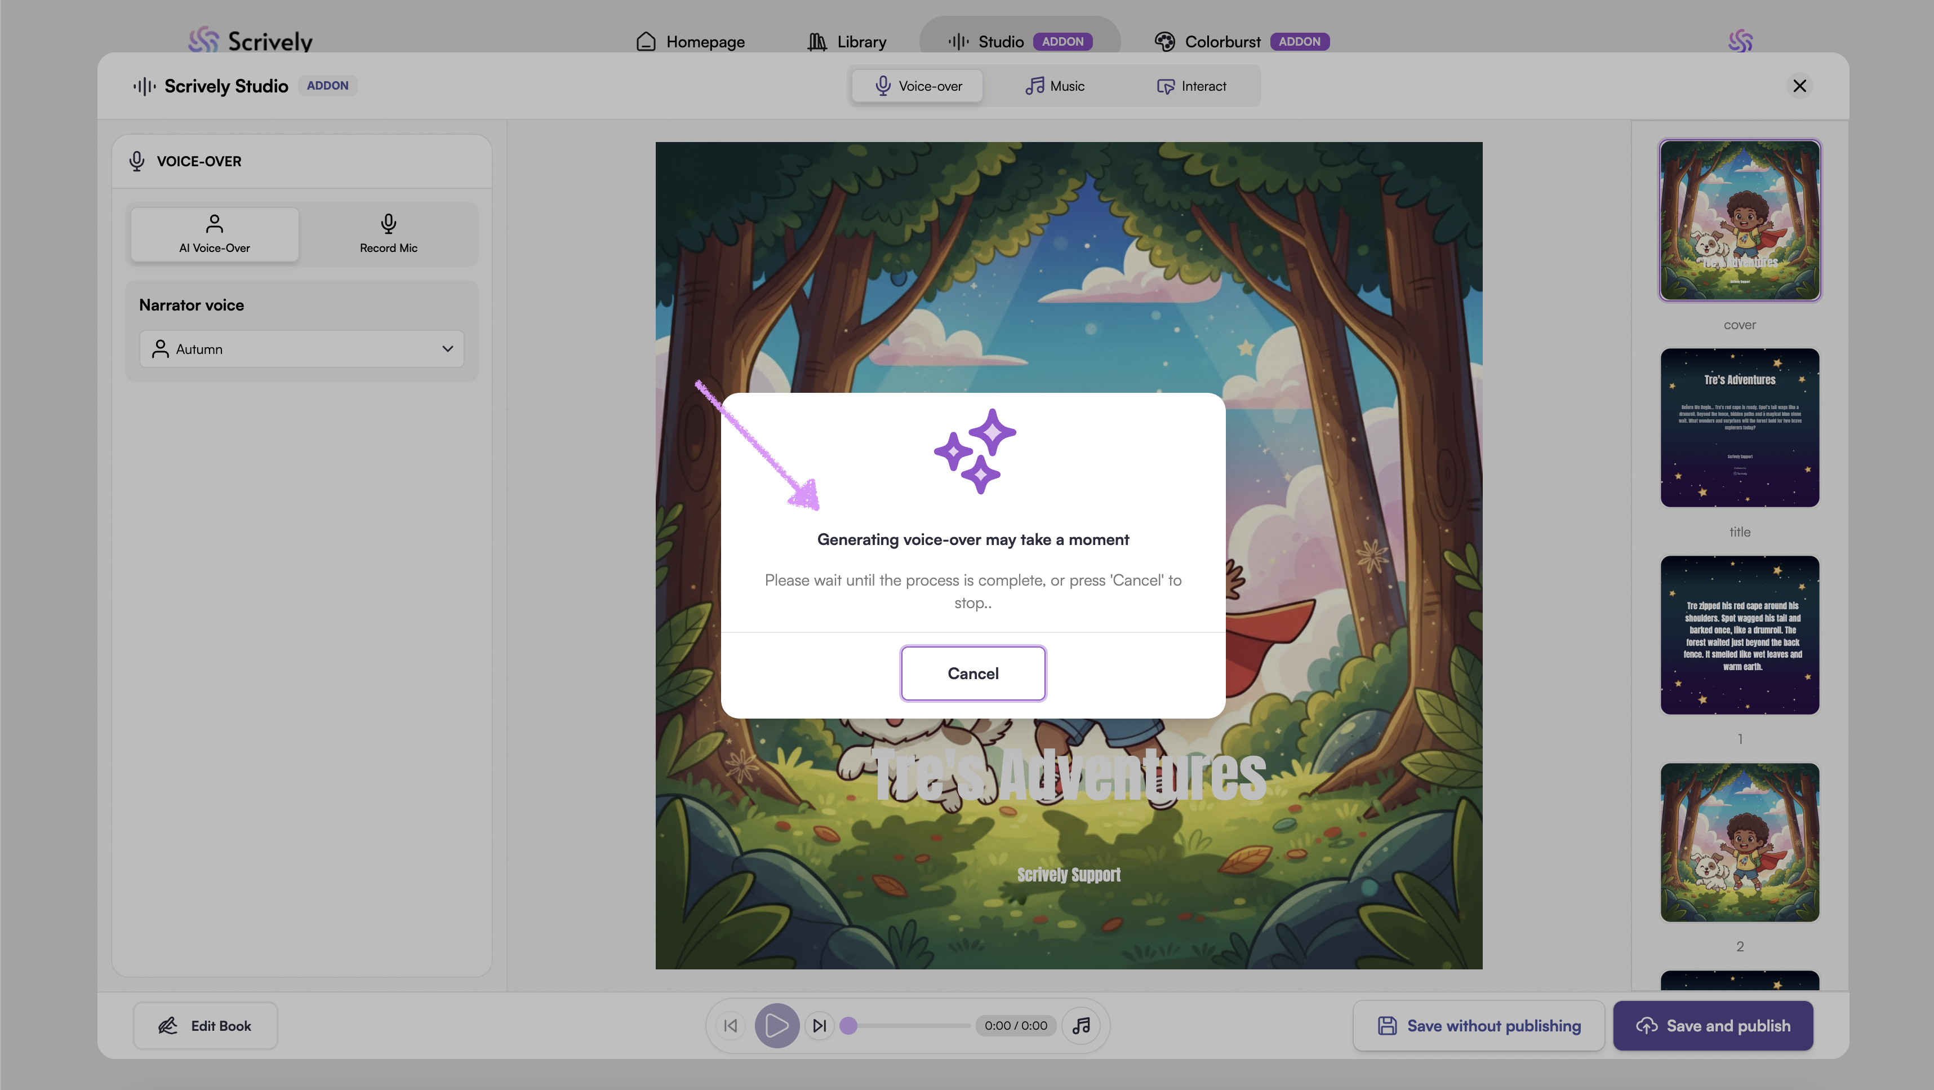
Task: Select the Voice-over tab
Action: pyautogui.click(x=918, y=86)
